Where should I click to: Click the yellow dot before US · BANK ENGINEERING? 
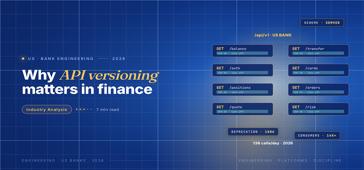tap(23, 59)
